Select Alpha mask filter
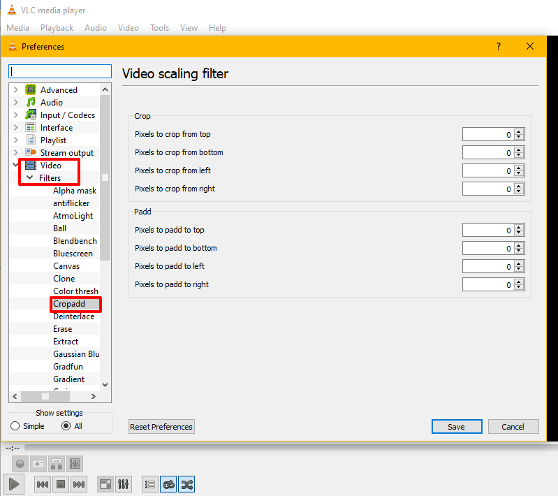Viewport: 558px width, 496px height. coord(75,191)
